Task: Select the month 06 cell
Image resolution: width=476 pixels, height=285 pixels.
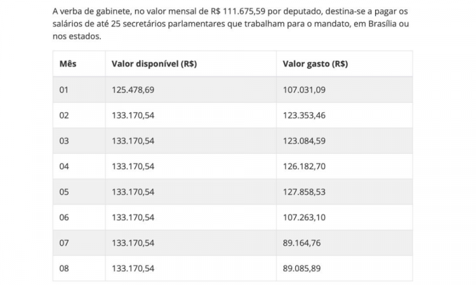Action: tap(64, 217)
